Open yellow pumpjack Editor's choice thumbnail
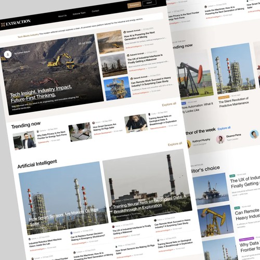 pyautogui.click(x=215, y=221)
